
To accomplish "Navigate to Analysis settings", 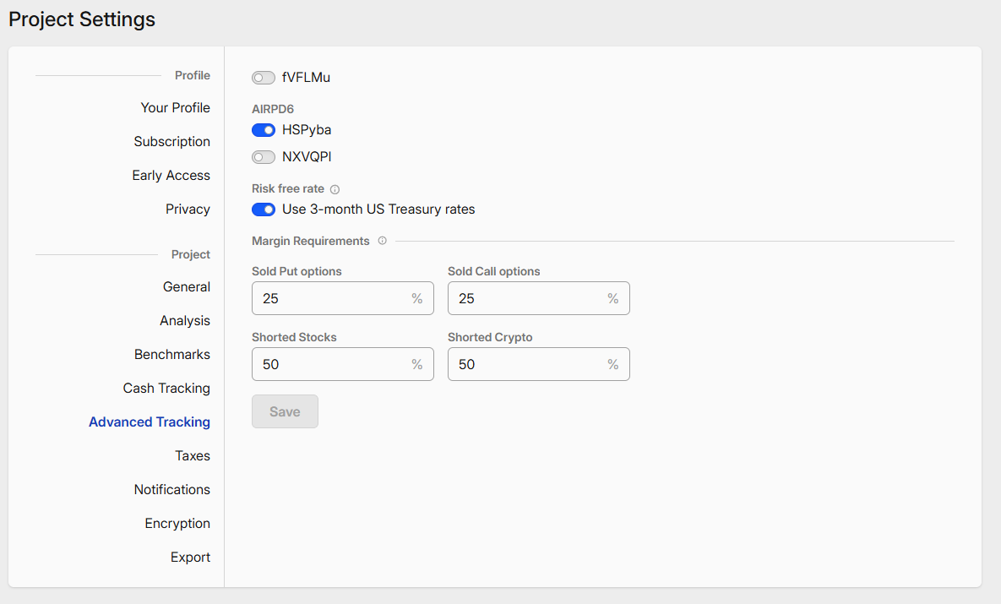I will (x=184, y=321).
